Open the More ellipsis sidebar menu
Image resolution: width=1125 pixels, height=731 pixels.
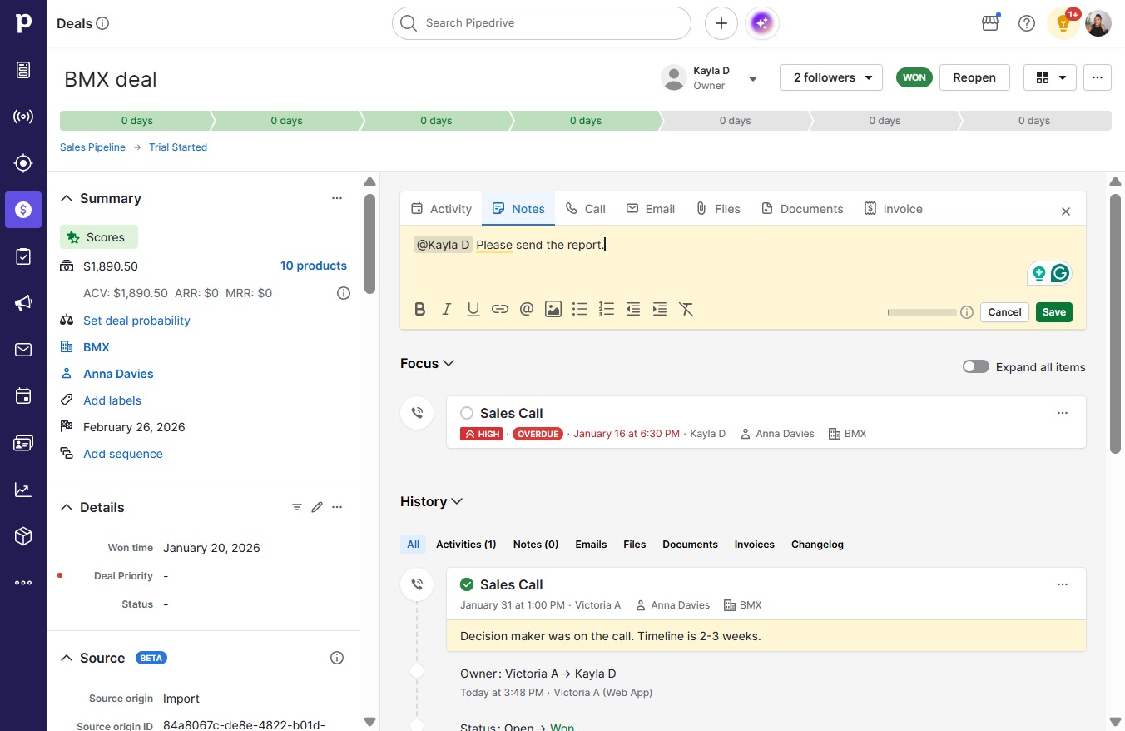pyautogui.click(x=23, y=583)
